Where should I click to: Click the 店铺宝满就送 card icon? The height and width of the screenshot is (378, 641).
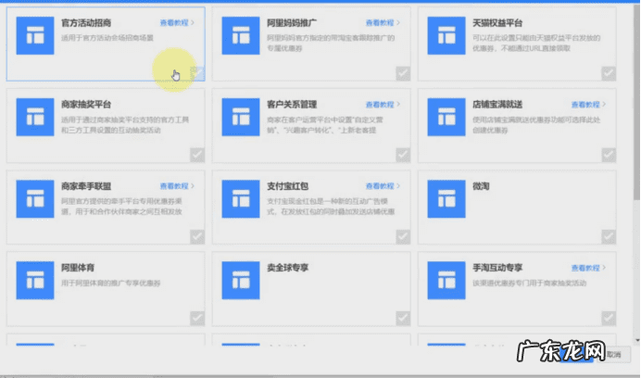446,117
